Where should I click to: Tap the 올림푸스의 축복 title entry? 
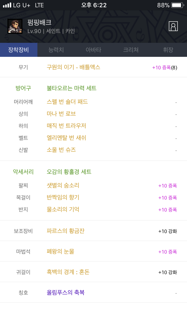(x=66, y=292)
